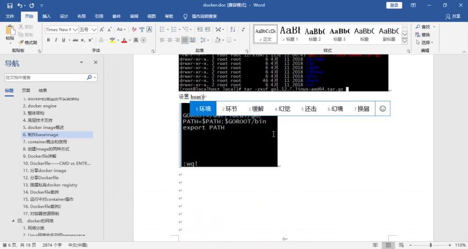468x249 pixels.
Task: Switch to print layout view in status bar
Action: (388, 245)
